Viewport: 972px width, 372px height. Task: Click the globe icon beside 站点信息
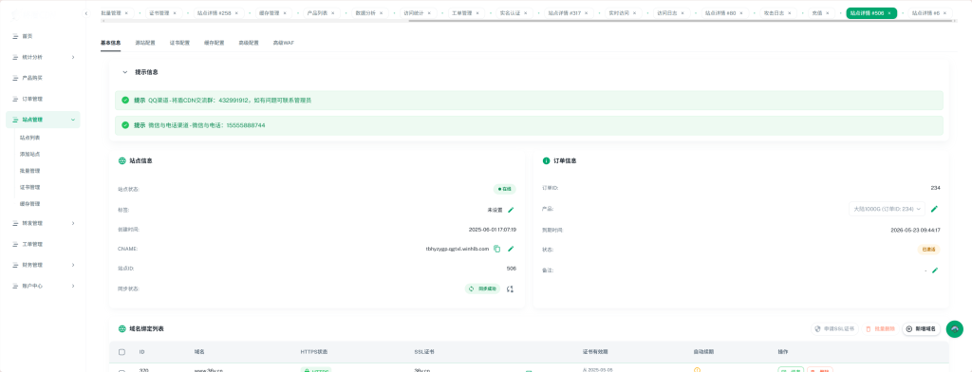122,160
